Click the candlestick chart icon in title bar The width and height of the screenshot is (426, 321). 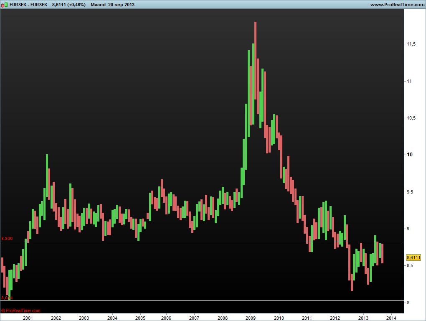click(x=5, y=5)
